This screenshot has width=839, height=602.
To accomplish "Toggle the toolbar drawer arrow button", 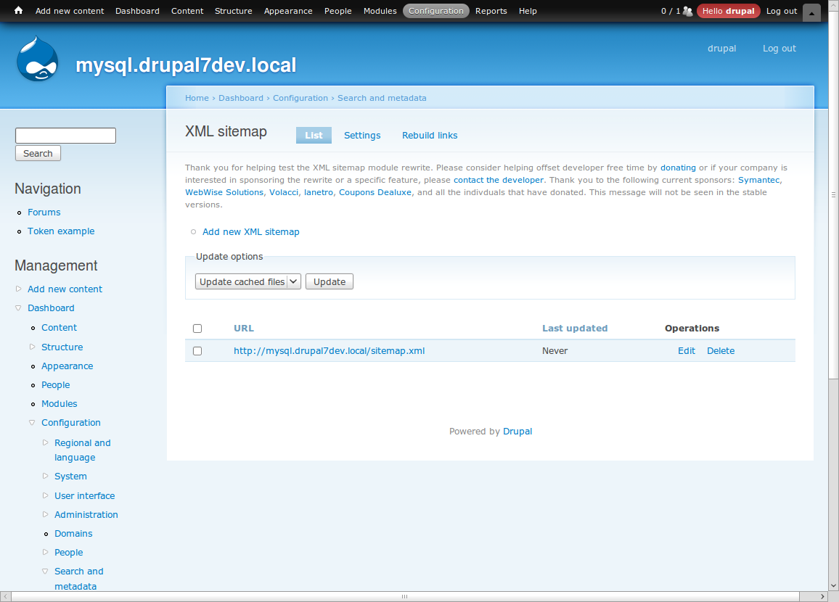I will pyautogui.click(x=811, y=12).
